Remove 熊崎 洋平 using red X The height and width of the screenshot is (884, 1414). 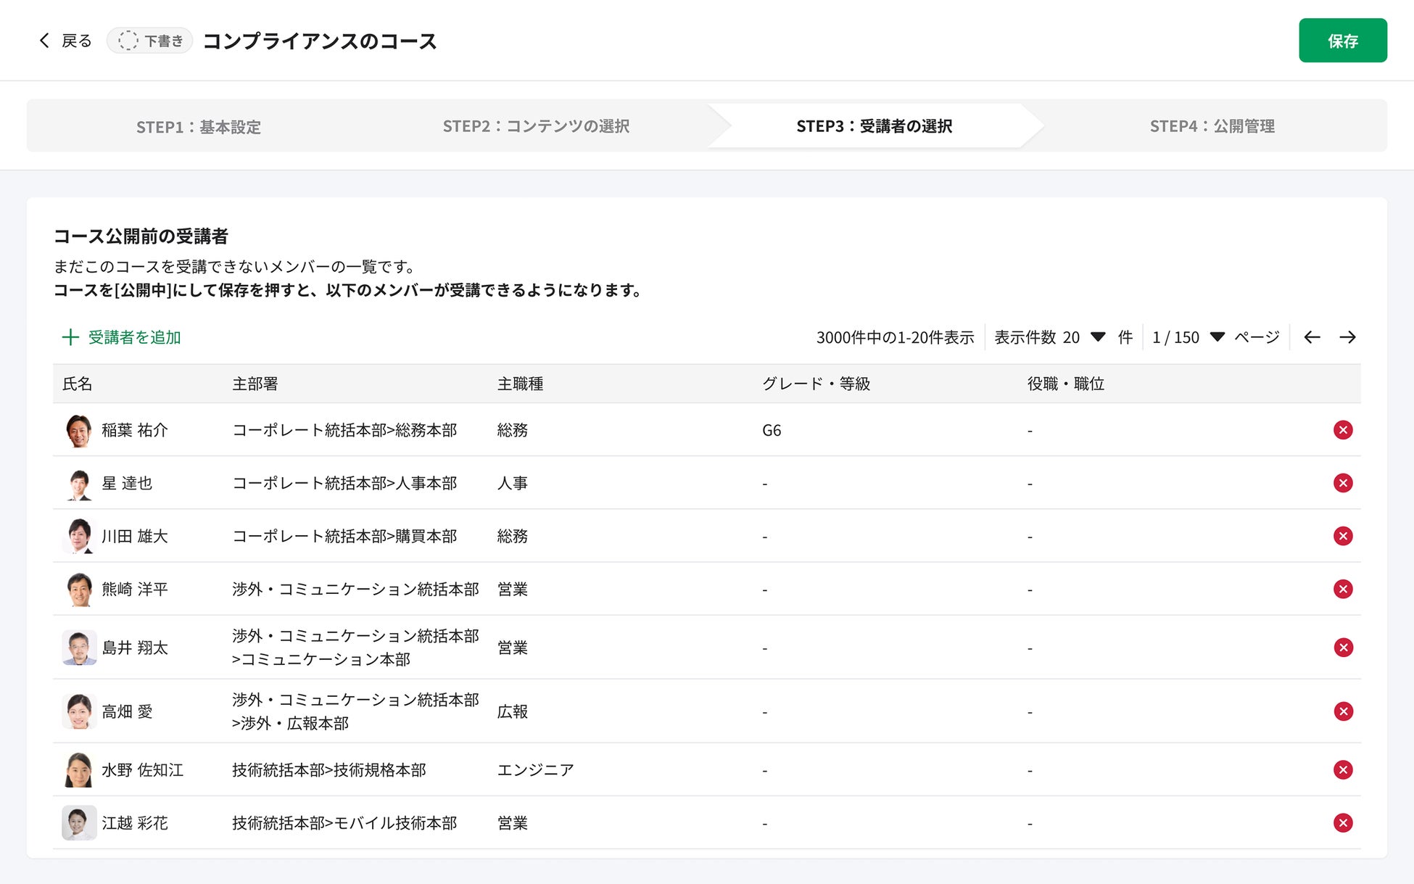(x=1343, y=589)
